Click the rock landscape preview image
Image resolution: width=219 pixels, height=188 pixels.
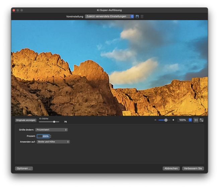pyautogui.click(x=109, y=68)
